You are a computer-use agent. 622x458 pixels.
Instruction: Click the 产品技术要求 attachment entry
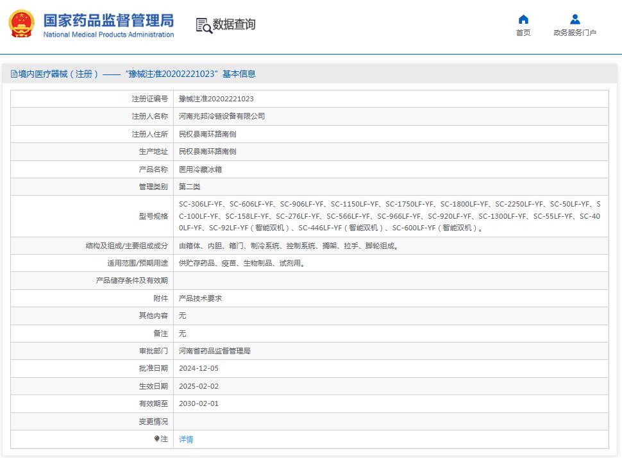[196, 298]
